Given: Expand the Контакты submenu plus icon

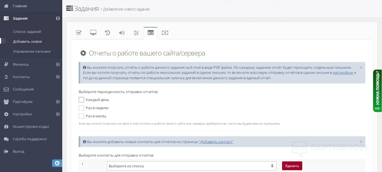Looking at the screenshot, I should pos(58,77).
